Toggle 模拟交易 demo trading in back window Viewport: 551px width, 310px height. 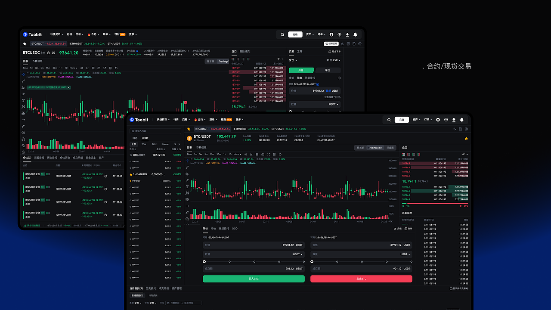coord(331,43)
